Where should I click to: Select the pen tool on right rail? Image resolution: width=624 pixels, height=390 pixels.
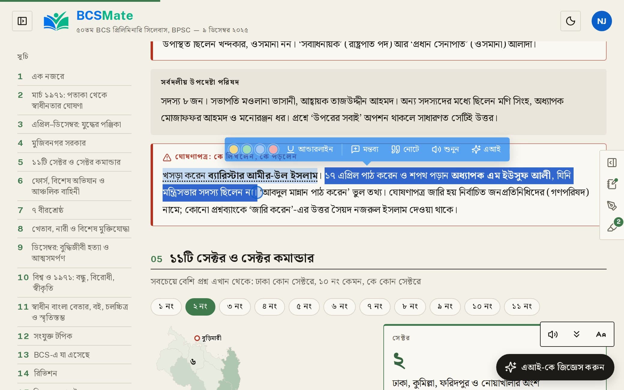[x=612, y=205]
